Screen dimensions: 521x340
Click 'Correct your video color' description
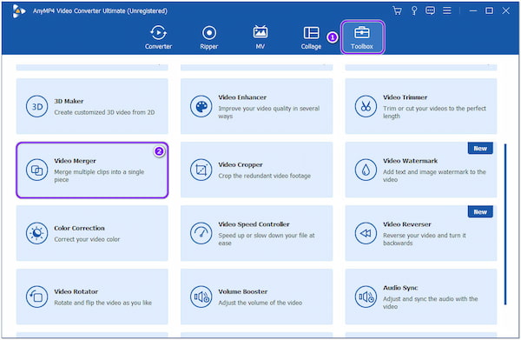pos(87,239)
